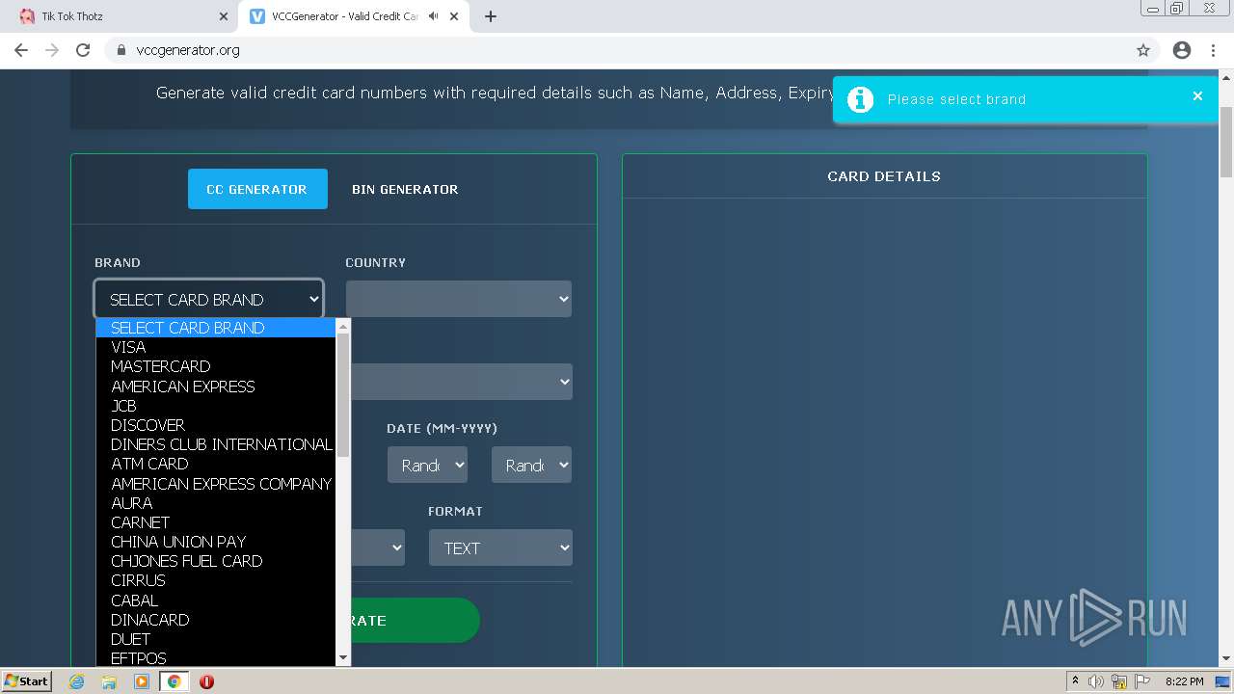This screenshot has height=694, width=1234.
Task: Select the CC GENERATOR tab
Action: 257,189
